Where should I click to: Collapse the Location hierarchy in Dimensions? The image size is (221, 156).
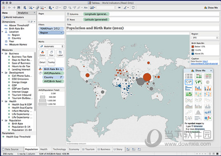(2, 32)
